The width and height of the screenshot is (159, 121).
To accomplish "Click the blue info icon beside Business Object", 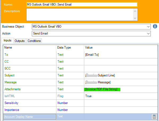I will click(x=155, y=27).
